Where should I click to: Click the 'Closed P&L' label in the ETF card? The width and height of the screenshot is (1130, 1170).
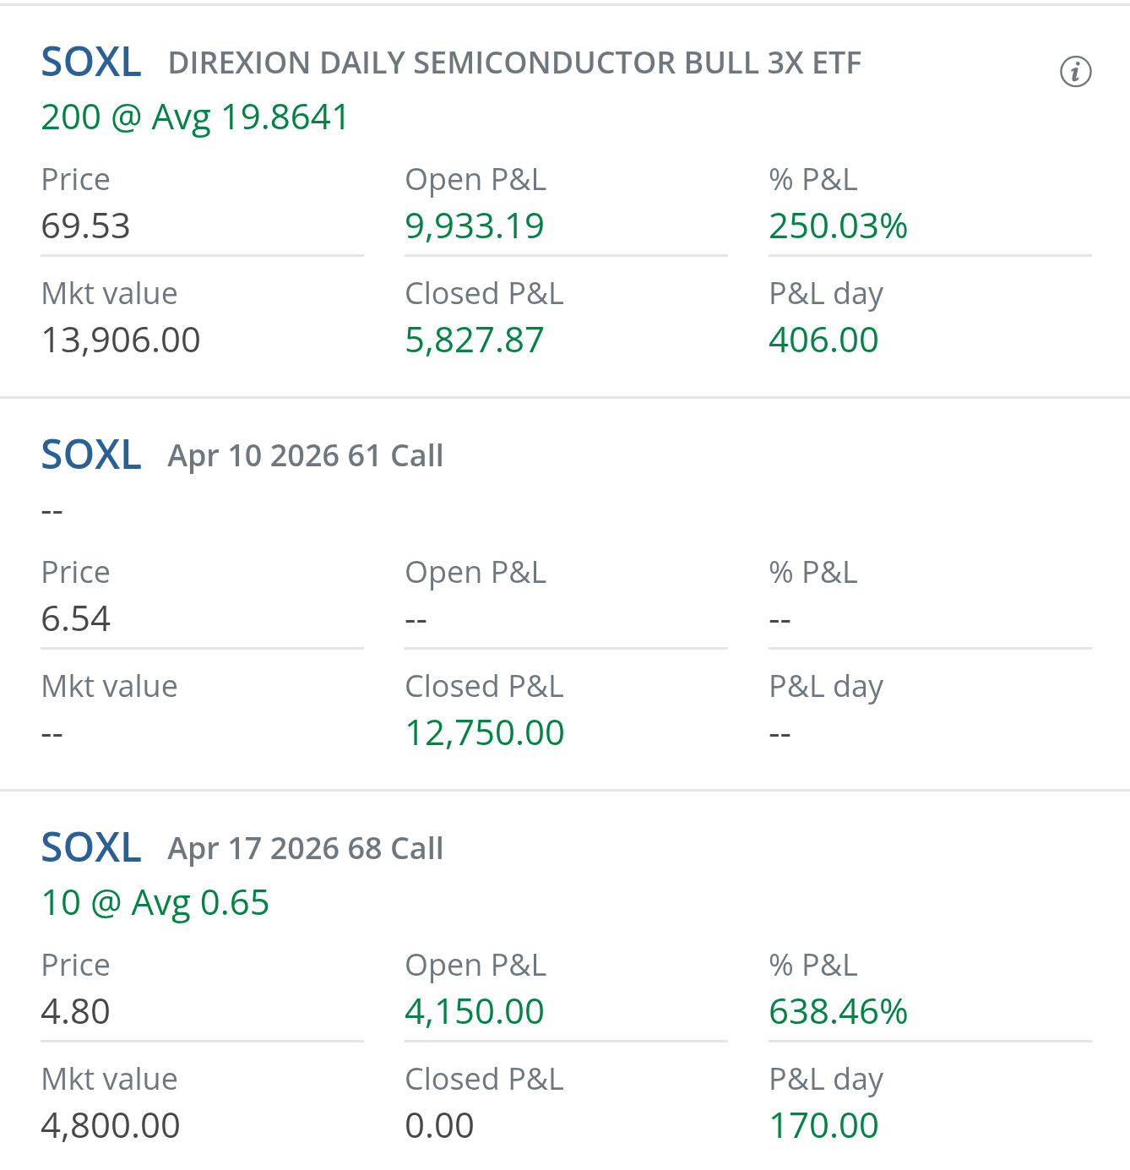(485, 294)
